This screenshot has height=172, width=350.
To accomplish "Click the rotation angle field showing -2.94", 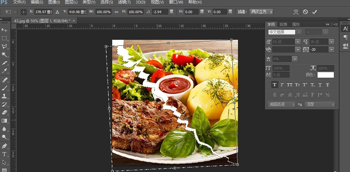I will tap(160, 12).
